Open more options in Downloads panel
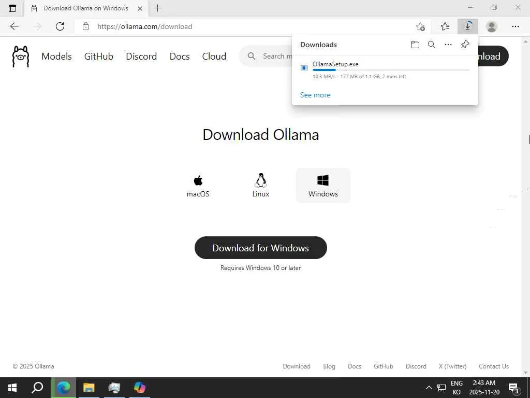Viewport: 530px width, 398px height. 448,45
